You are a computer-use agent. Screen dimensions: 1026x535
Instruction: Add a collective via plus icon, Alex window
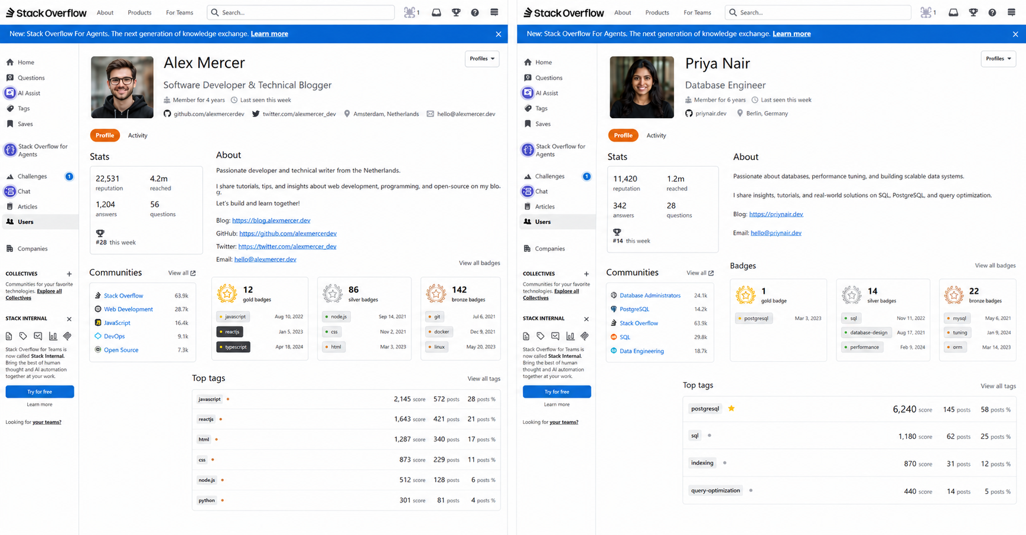point(69,274)
